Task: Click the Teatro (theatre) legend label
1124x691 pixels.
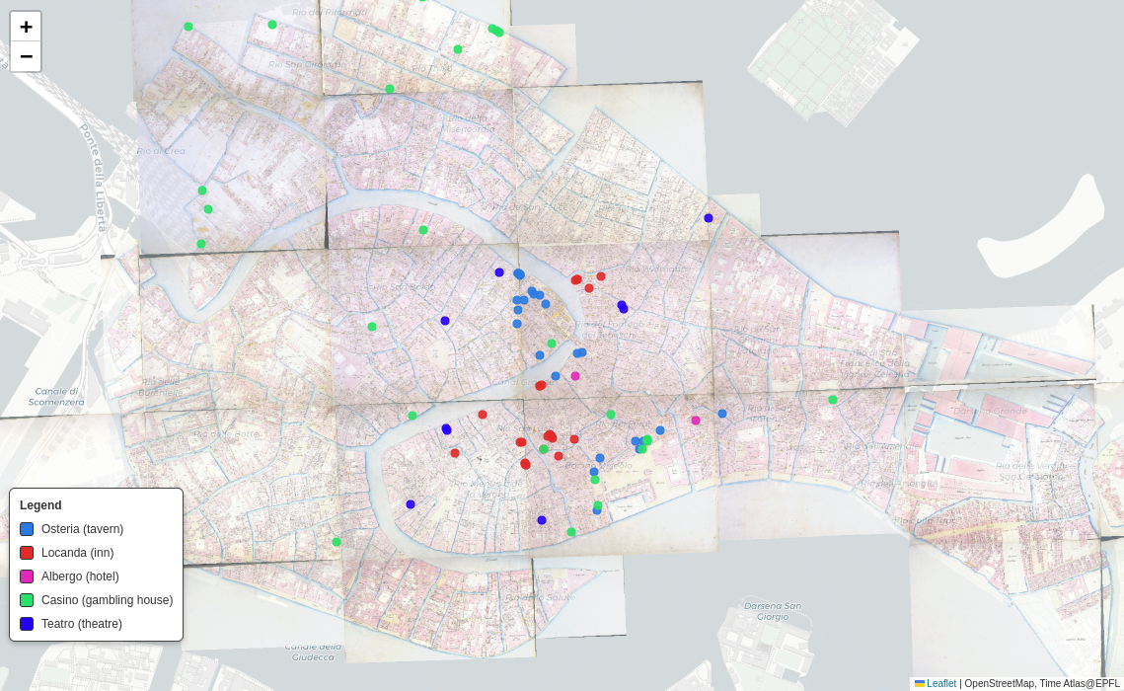Action: pos(82,624)
